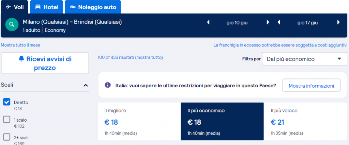
Task: Go to previous return date arrow
Action: tap(279, 22)
